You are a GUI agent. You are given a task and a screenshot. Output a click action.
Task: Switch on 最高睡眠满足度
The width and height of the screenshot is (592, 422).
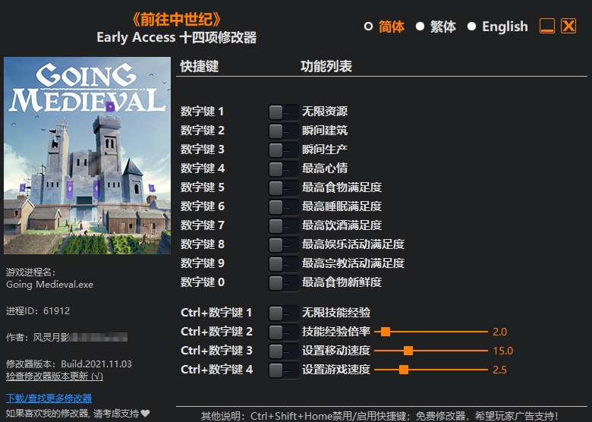point(283,207)
